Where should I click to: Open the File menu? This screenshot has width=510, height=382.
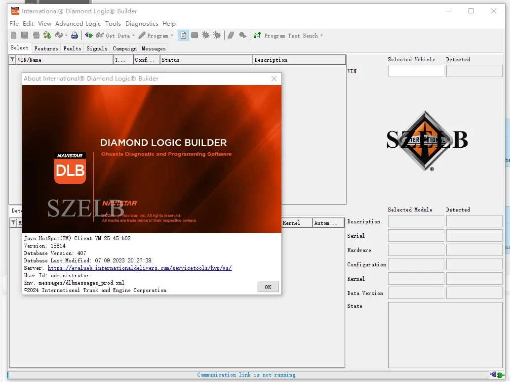[x=14, y=23]
